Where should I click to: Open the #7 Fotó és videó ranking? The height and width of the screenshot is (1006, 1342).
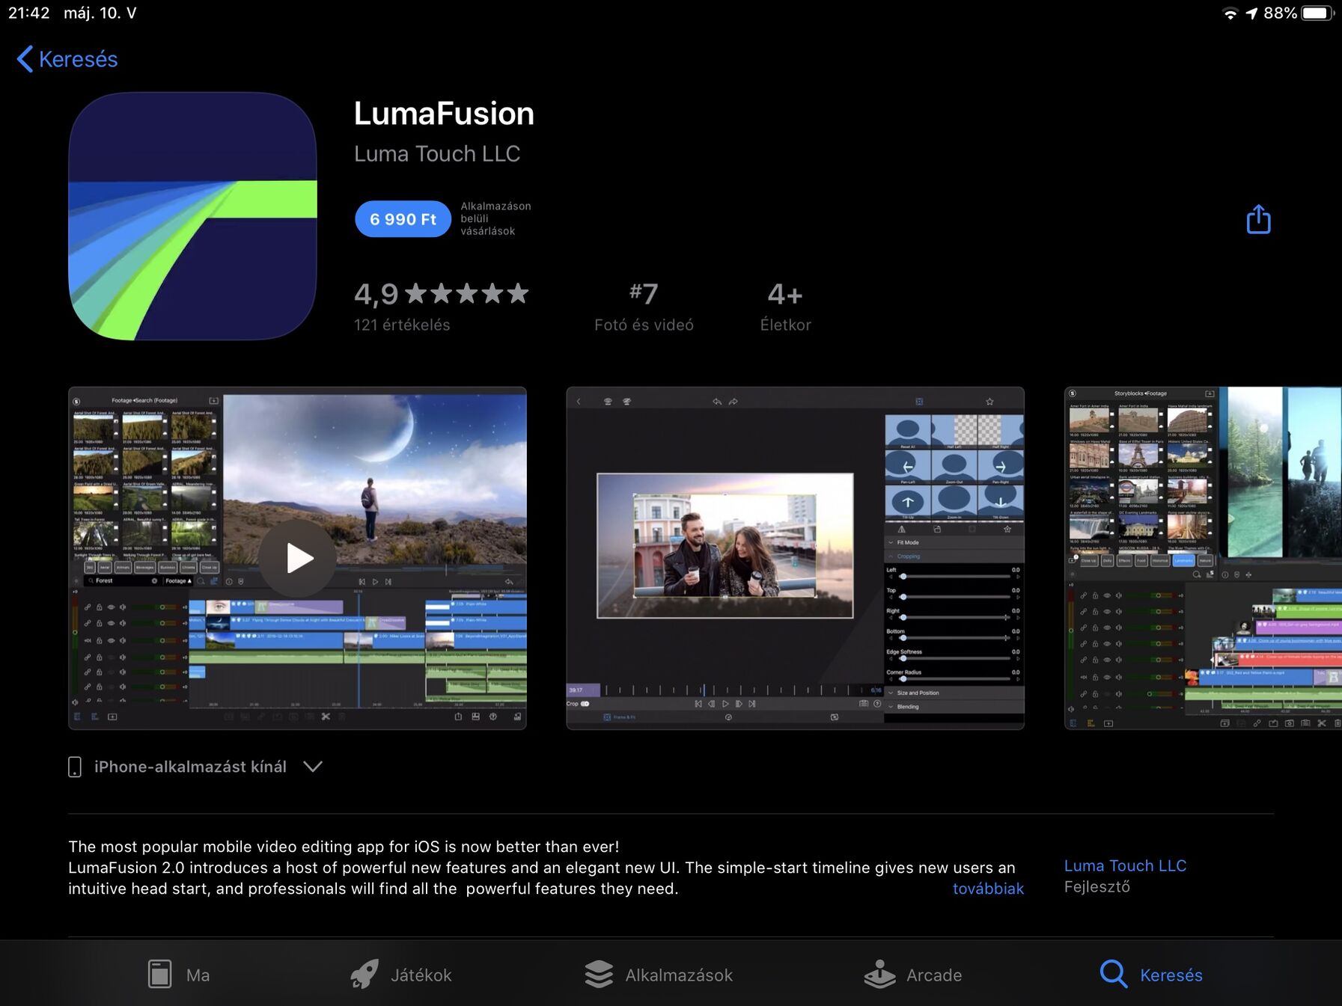644,307
